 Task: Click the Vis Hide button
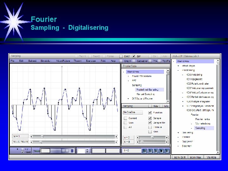point(212,157)
